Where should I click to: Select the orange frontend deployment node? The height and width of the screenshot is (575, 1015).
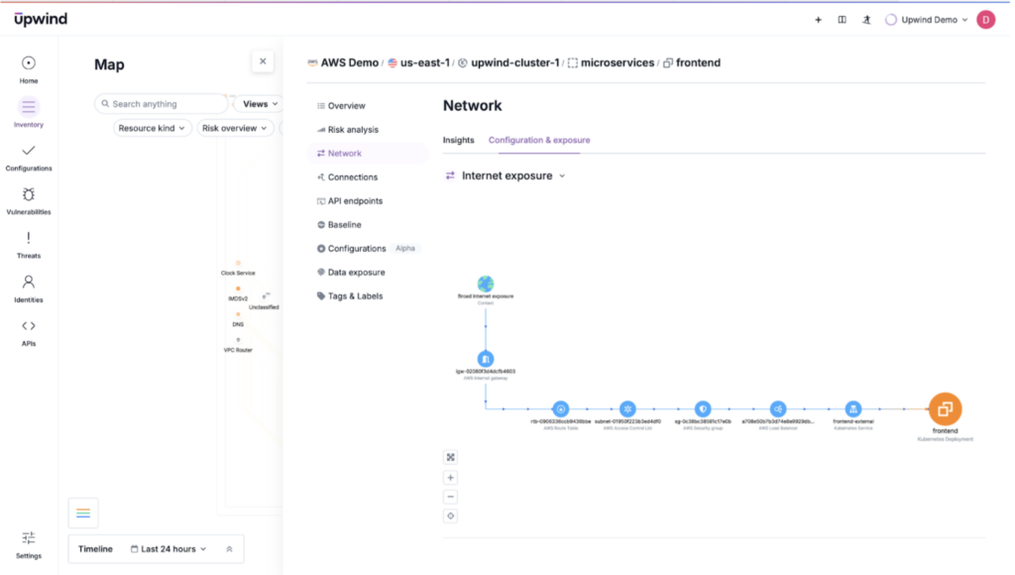tap(945, 409)
